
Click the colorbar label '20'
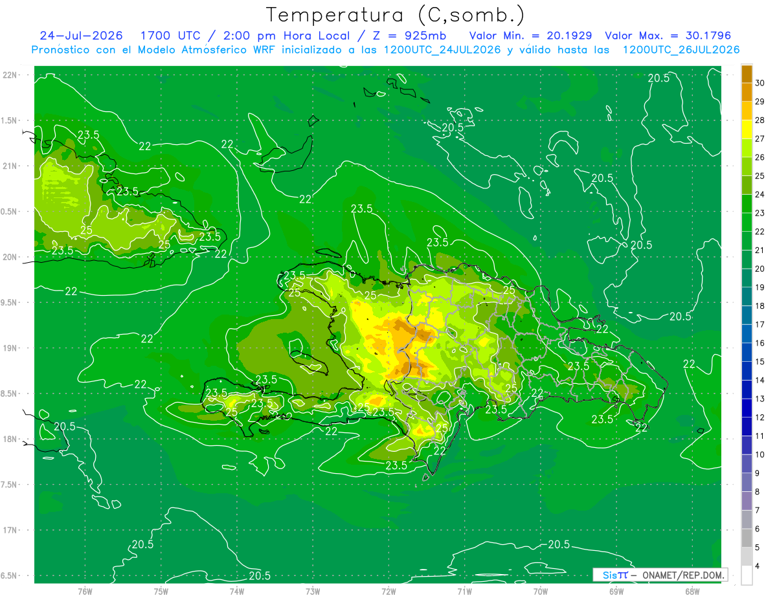(760, 269)
